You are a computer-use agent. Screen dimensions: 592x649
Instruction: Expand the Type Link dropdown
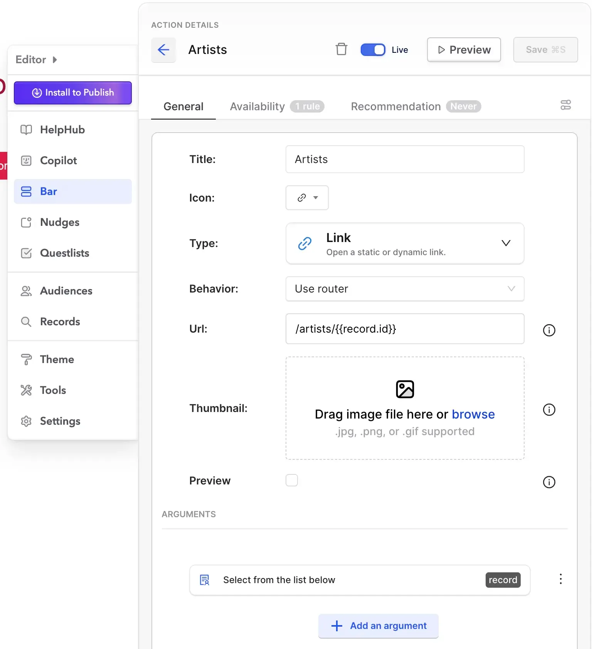click(405, 244)
